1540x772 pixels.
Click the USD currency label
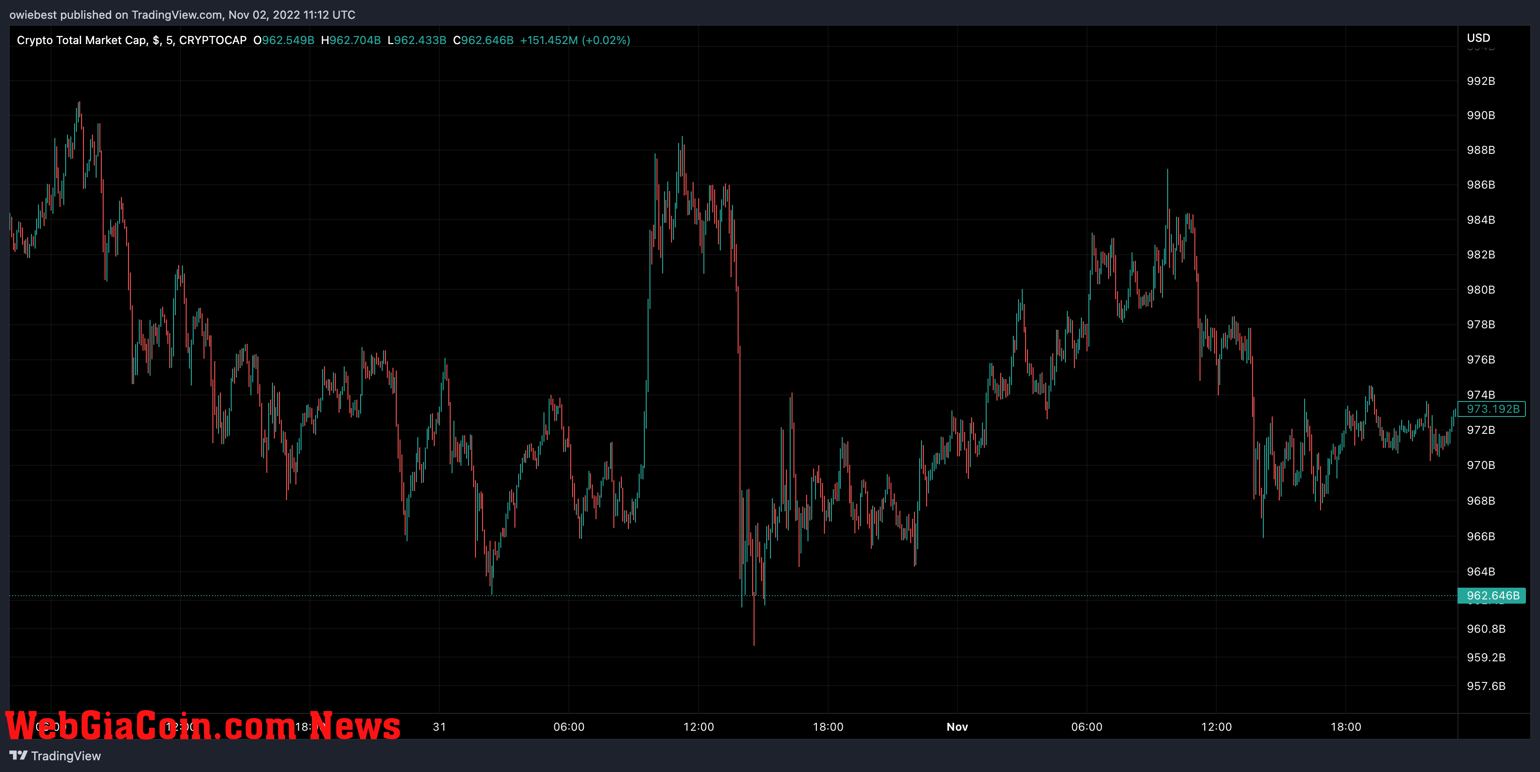click(x=1479, y=38)
